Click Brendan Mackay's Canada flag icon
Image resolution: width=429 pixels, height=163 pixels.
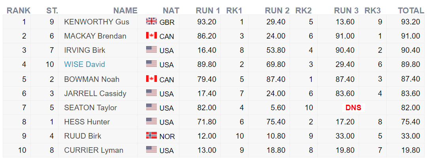151,35
